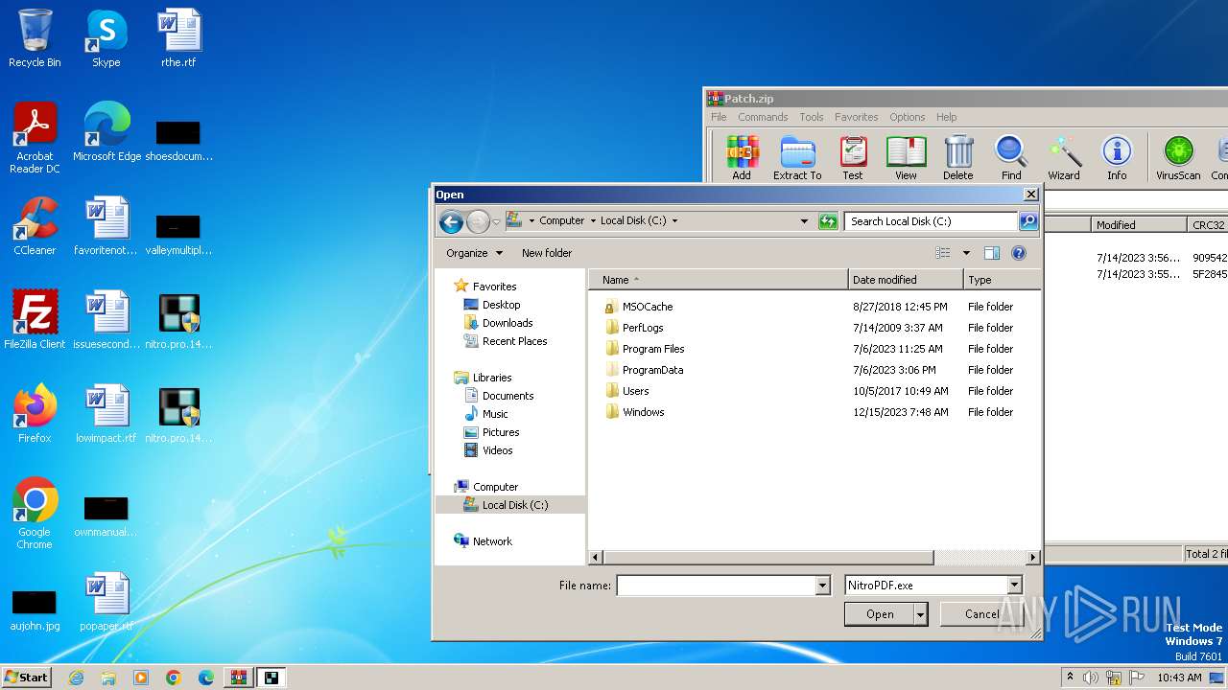This screenshot has height=690, width=1228.
Task: Expand dropdown after Local Disk (C:) breadcrumb
Action: [674, 221]
